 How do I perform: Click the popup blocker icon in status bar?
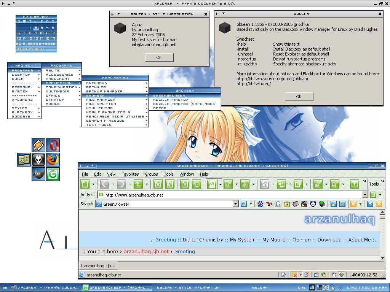(x=294, y=275)
